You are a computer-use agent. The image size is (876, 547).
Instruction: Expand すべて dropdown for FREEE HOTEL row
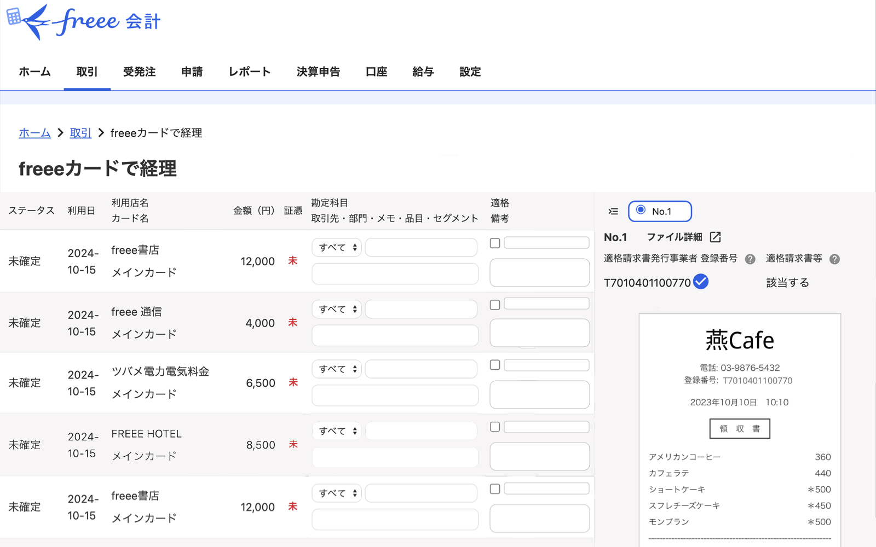click(x=337, y=431)
